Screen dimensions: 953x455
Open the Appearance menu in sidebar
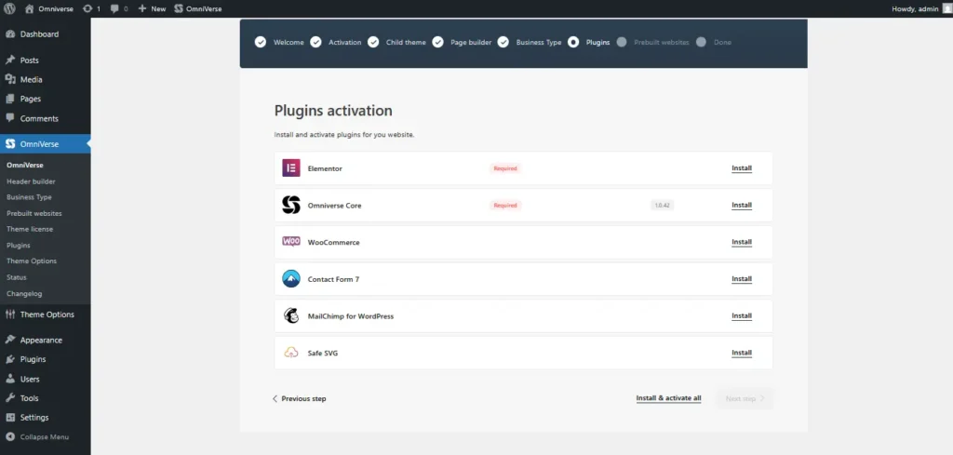coord(41,340)
